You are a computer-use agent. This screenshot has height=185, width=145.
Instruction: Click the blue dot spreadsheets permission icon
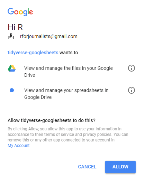pyautogui.click(x=12, y=90)
